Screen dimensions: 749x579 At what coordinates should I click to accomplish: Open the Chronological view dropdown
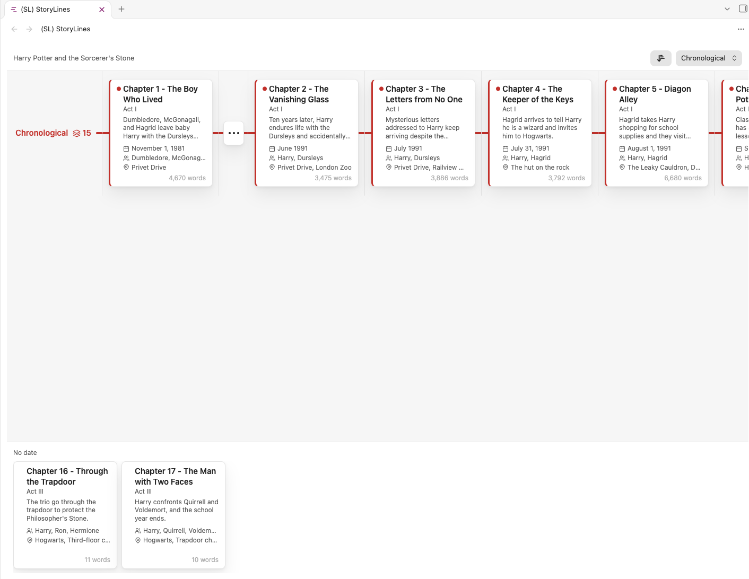pyautogui.click(x=709, y=58)
